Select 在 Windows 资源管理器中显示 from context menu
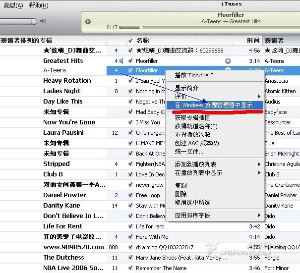Screen dimensions: 300x273 (x=214, y=105)
